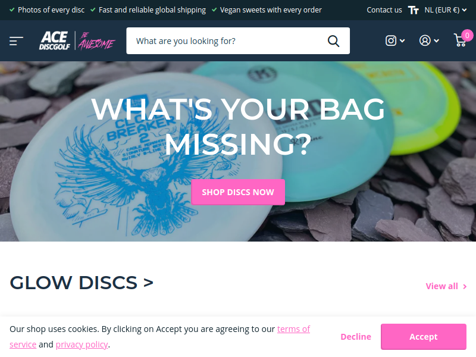Click the Be Awesome slogan logo
The height and width of the screenshot is (357, 476).
click(x=96, y=40)
